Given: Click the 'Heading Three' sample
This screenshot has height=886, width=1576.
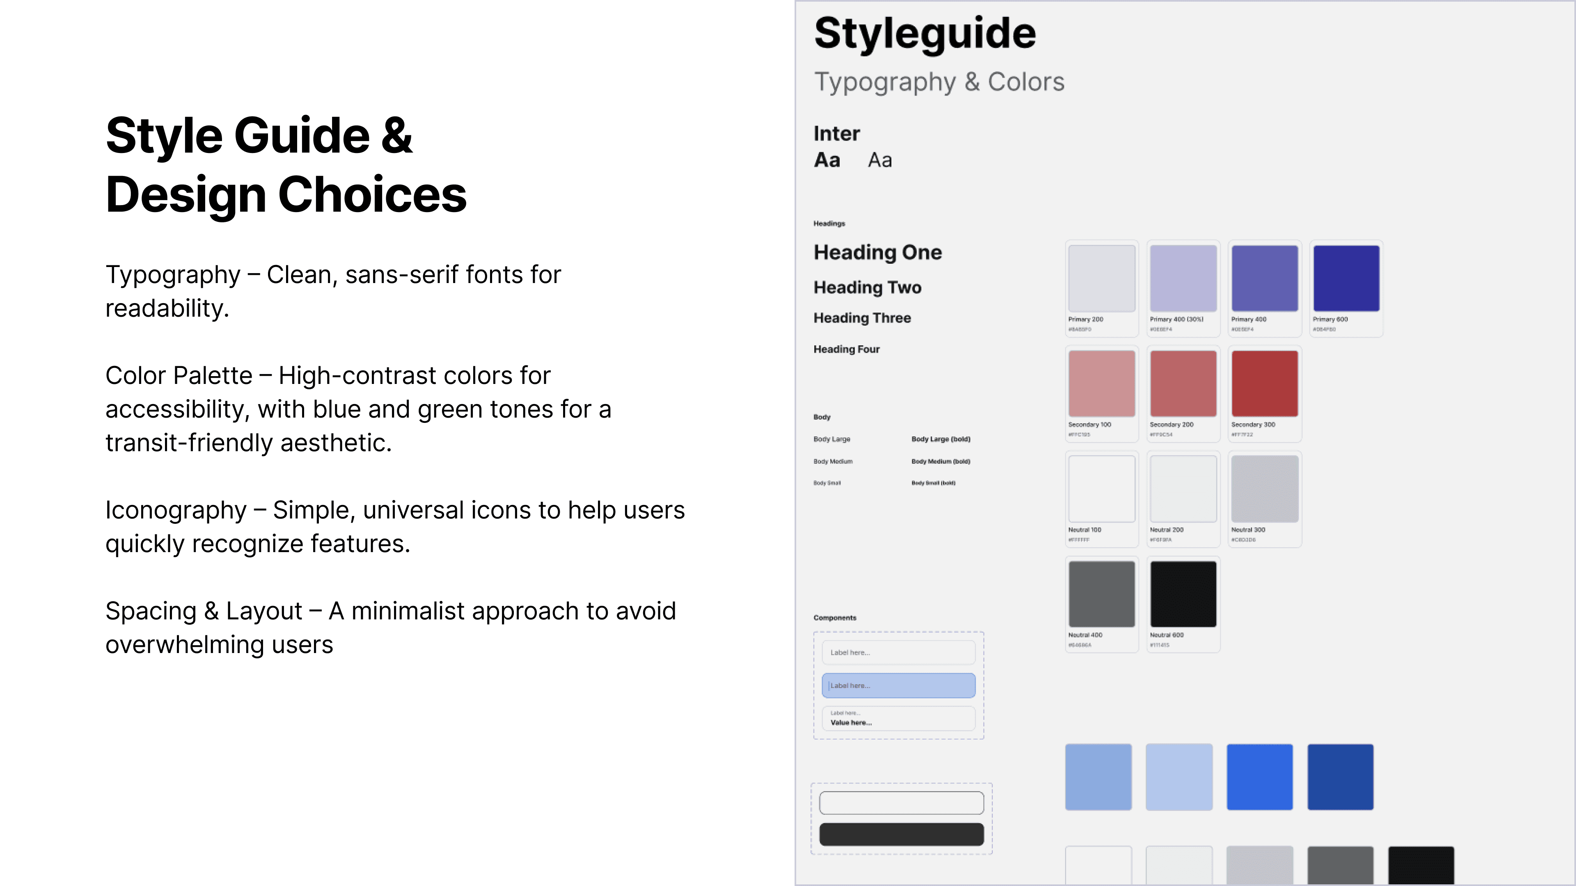Looking at the screenshot, I should click(862, 318).
